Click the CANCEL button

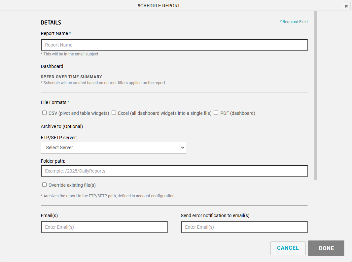click(288, 248)
